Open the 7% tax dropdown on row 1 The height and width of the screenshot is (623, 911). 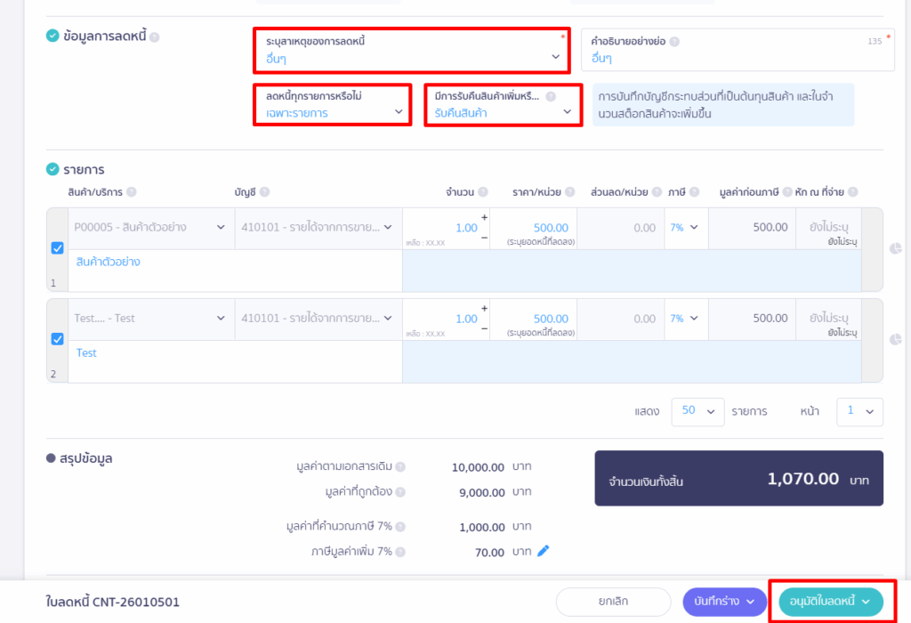(683, 228)
